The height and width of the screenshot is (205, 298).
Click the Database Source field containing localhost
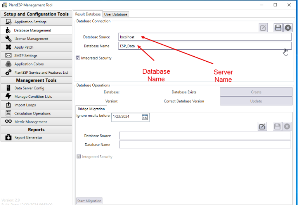tap(205, 37)
